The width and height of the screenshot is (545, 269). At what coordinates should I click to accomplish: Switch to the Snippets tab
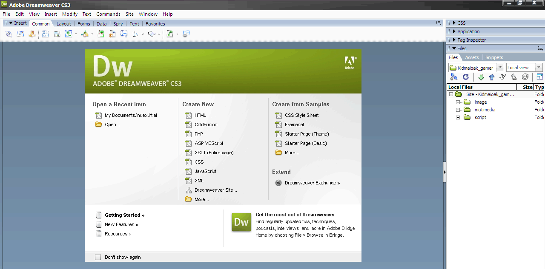494,57
